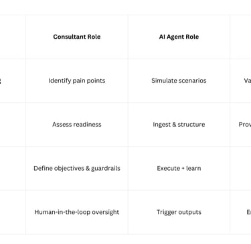
Task: Click empty header cell right of AI Agent Role
Action: pyautogui.click(x=240, y=37)
